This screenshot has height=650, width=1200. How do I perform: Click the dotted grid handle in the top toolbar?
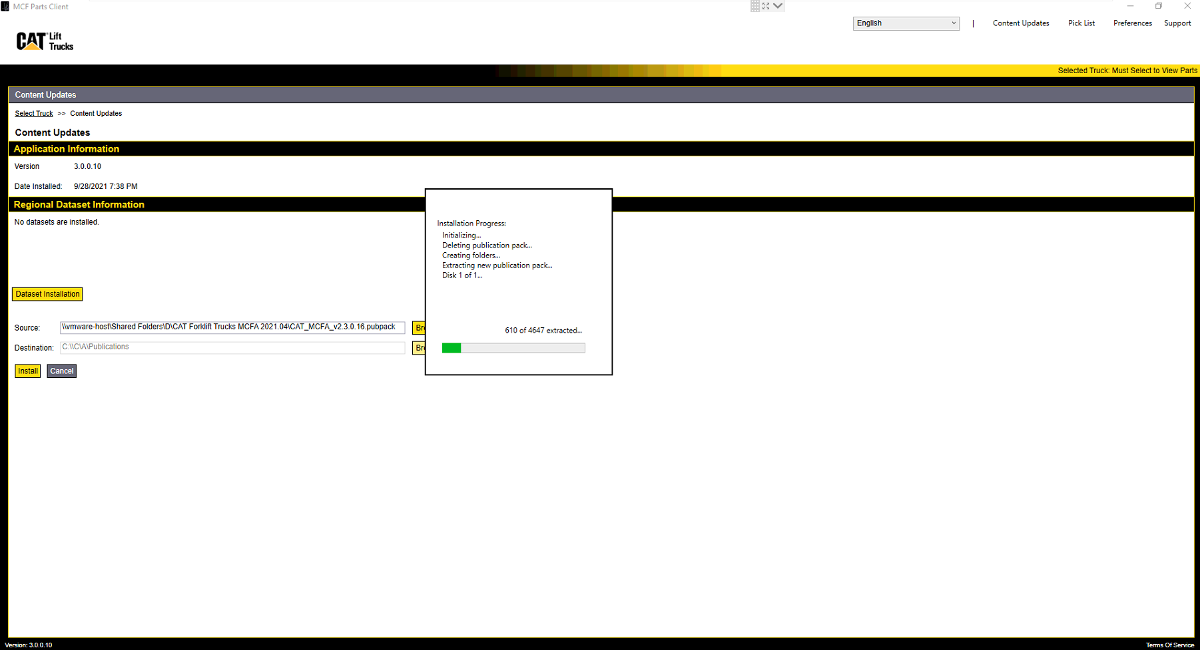(754, 6)
